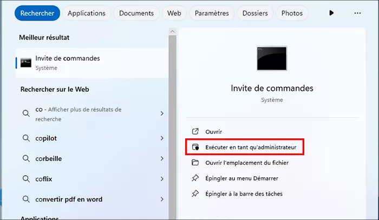Open the 'co - Afficher plus de résultats' suggestion
The image size is (379, 220).
[92, 114]
